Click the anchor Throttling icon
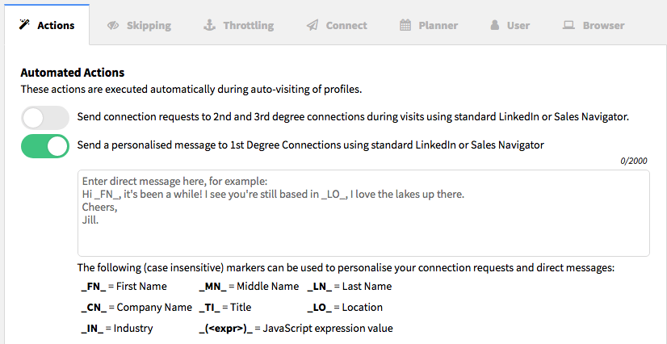This screenshot has height=344, width=667. click(x=209, y=25)
